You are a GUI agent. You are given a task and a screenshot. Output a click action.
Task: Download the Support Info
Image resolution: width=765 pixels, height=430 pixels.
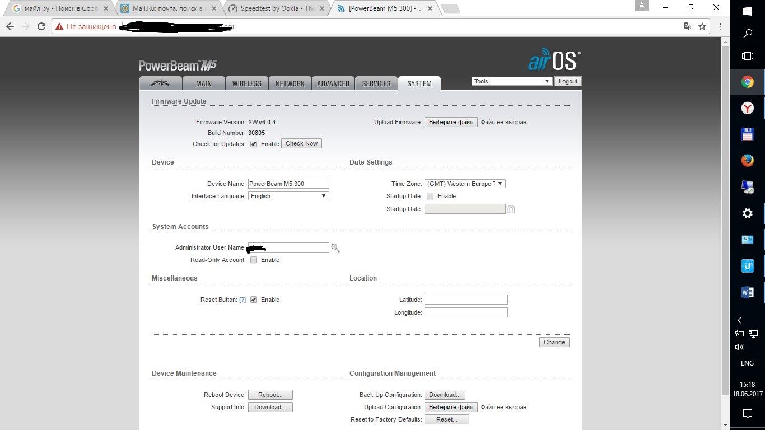(270, 407)
